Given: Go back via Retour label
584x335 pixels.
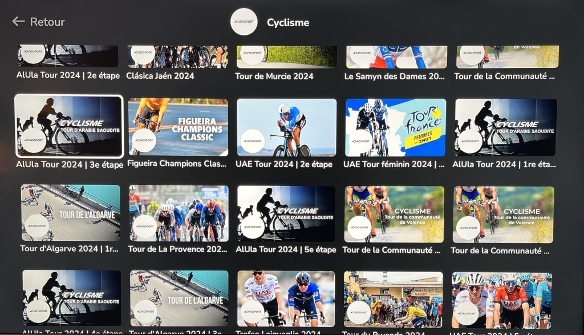Looking at the screenshot, I should 47,22.
